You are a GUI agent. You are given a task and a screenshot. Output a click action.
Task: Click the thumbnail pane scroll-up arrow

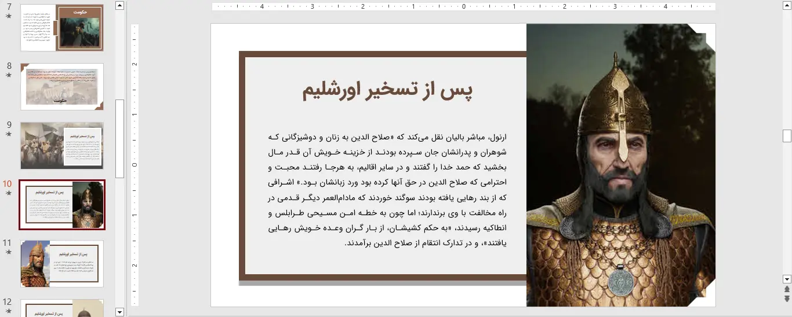coord(120,5)
